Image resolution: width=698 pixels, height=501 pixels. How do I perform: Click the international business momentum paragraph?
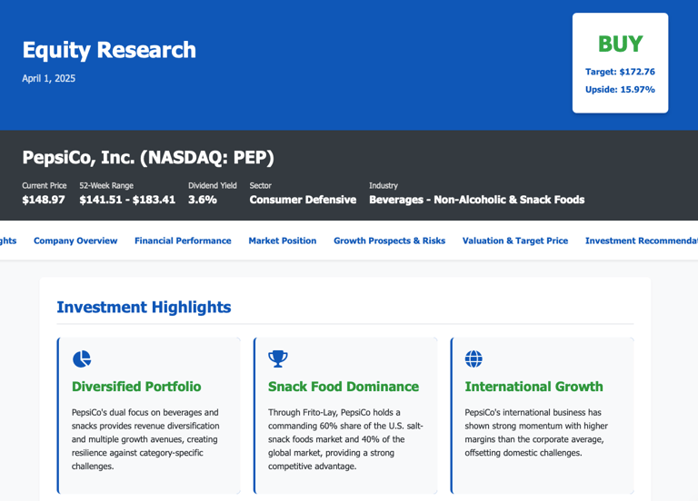pyautogui.click(x=536, y=433)
